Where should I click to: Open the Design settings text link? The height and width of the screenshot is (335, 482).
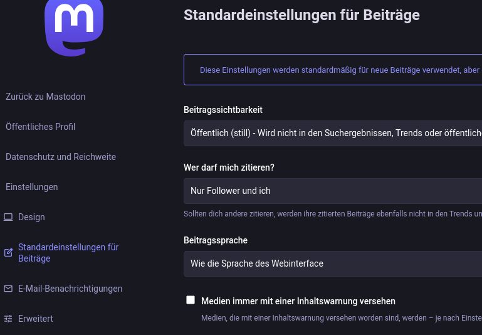pos(31,217)
